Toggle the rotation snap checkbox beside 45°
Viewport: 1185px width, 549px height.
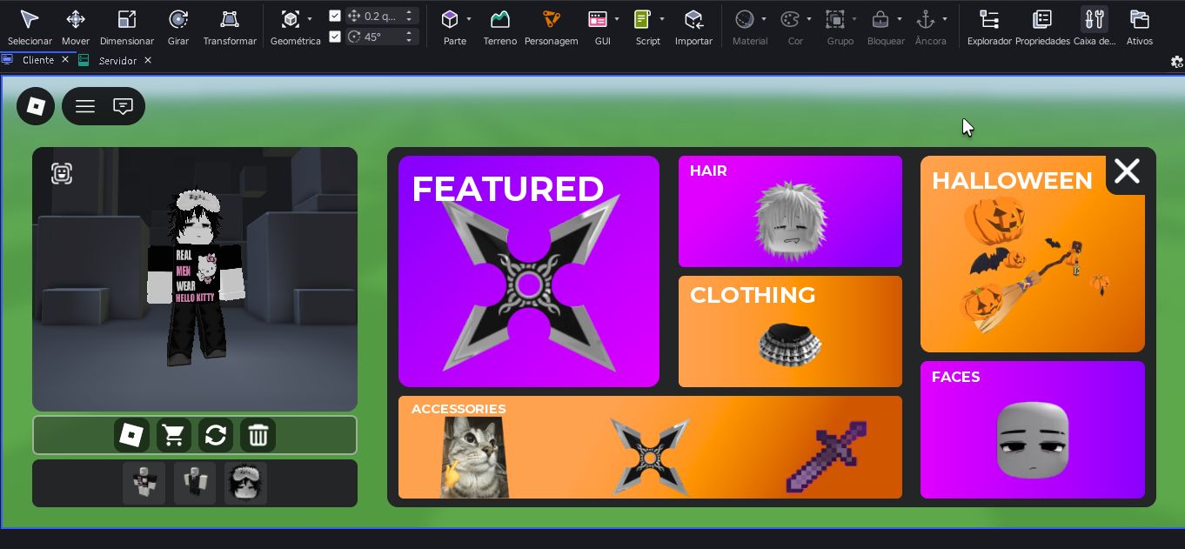[x=335, y=37]
